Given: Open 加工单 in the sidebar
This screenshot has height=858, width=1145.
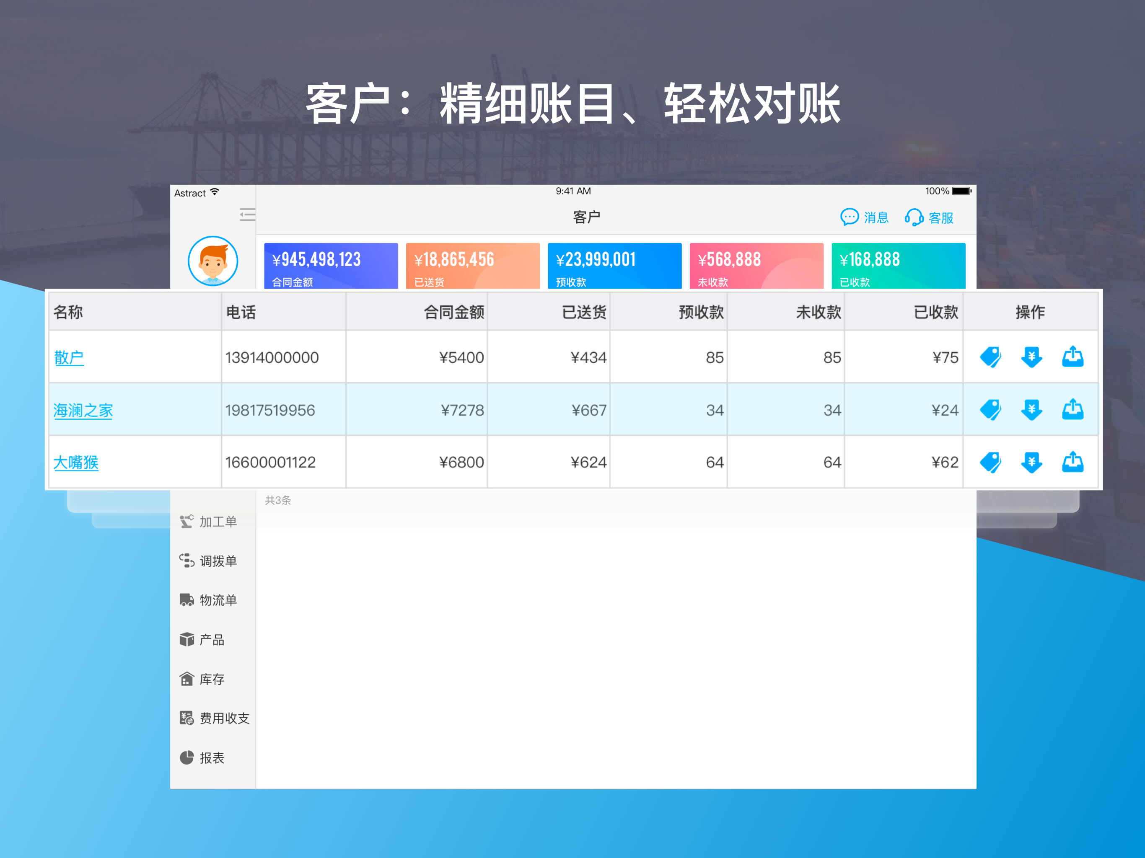Looking at the screenshot, I should click(208, 521).
